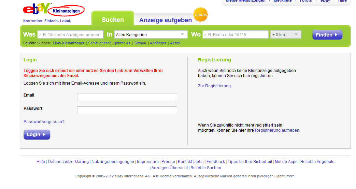356x189 pixels.
Task: Open popular search Aerox
Action: (175, 43)
